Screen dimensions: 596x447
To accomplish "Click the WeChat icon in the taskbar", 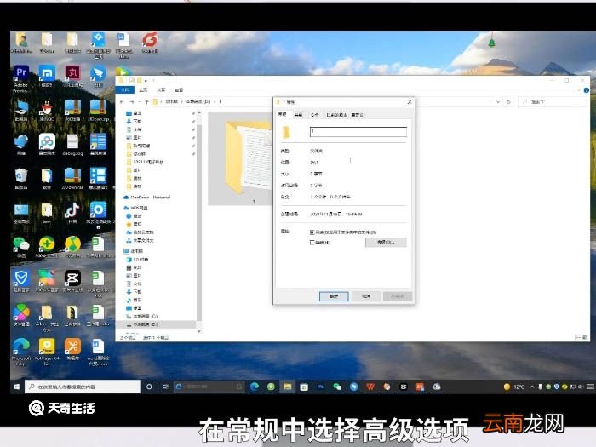I will click(337, 387).
